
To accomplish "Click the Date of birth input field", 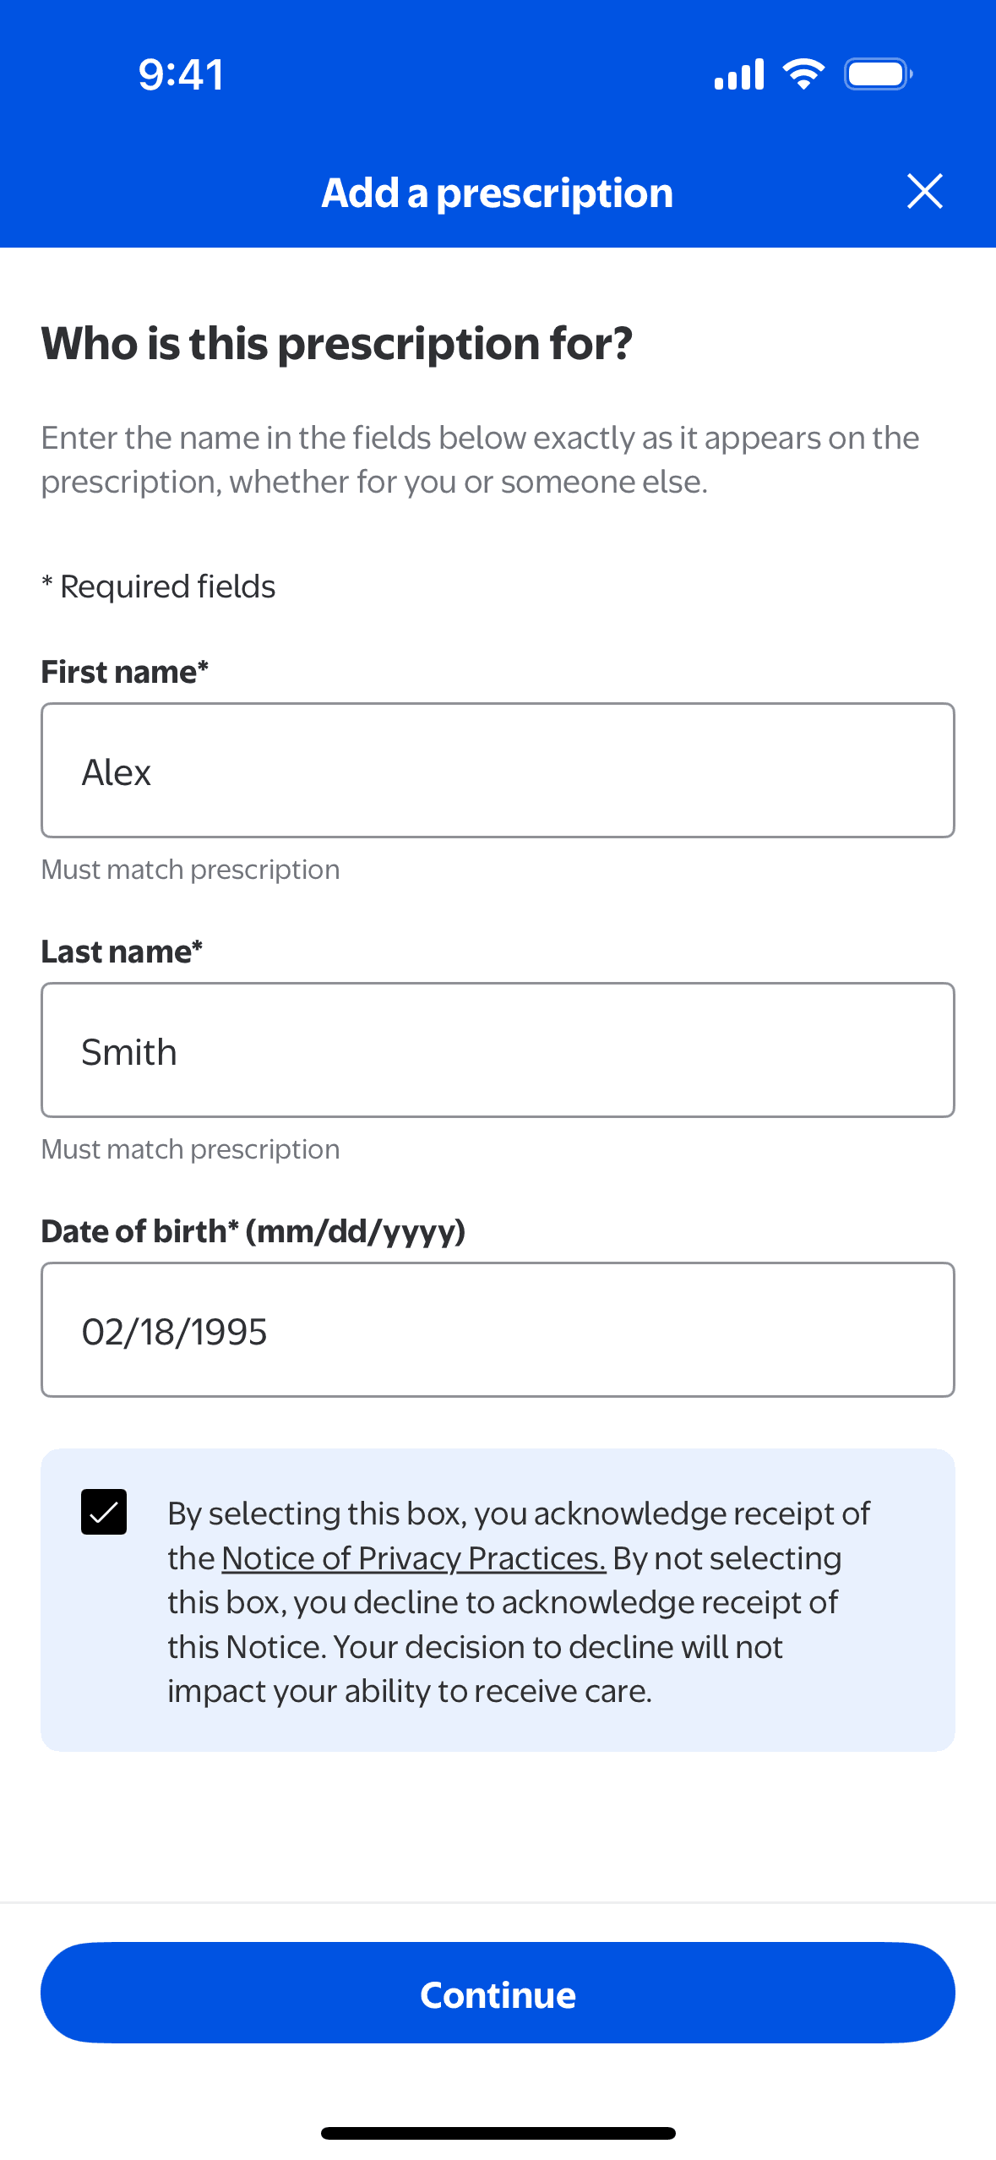I will pyautogui.click(x=498, y=1330).
